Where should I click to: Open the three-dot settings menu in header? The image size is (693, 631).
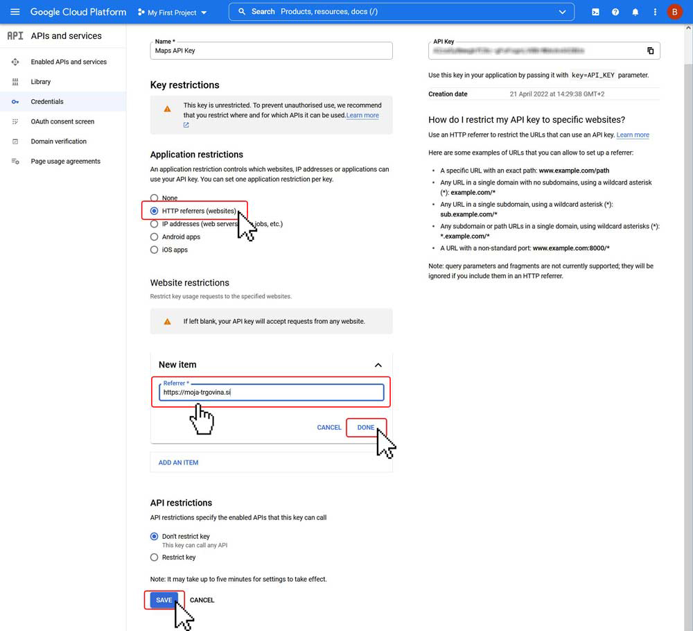coord(655,12)
